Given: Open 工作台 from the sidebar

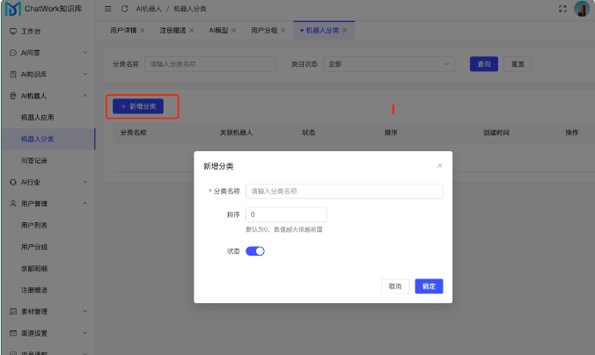Looking at the screenshot, I should click(x=31, y=31).
